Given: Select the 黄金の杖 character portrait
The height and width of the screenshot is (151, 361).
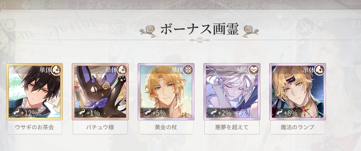Looking at the screenshot, I should tap(166, 92).
